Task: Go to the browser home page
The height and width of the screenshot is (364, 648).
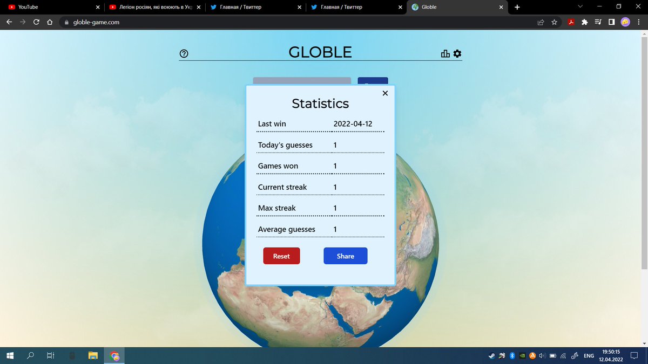Action: pos(50,22)
